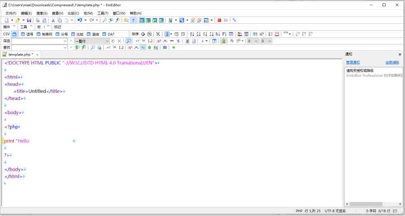The image size is (405, 216).
Task: Click the Redo arrow icon
Action: (x=92, y=20)
